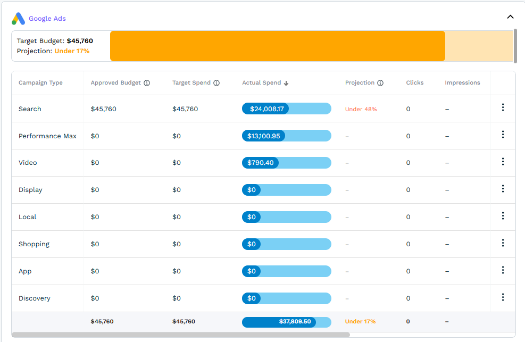Open the Discovery row options menu

(503, 297)
